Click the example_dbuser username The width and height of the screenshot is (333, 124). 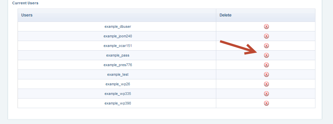[x=118, y=27]
